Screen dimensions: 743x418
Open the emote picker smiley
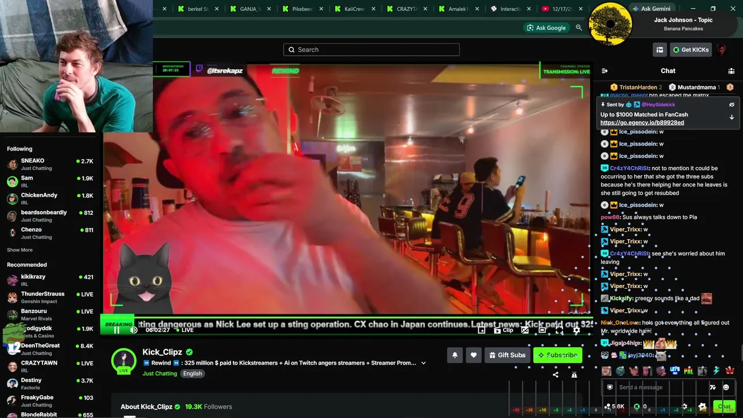tap(726, 387)
